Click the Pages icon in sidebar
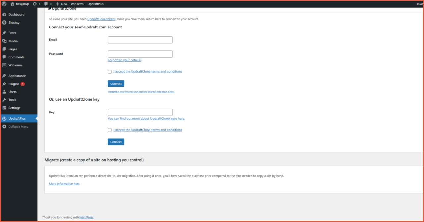 [4, 49]
